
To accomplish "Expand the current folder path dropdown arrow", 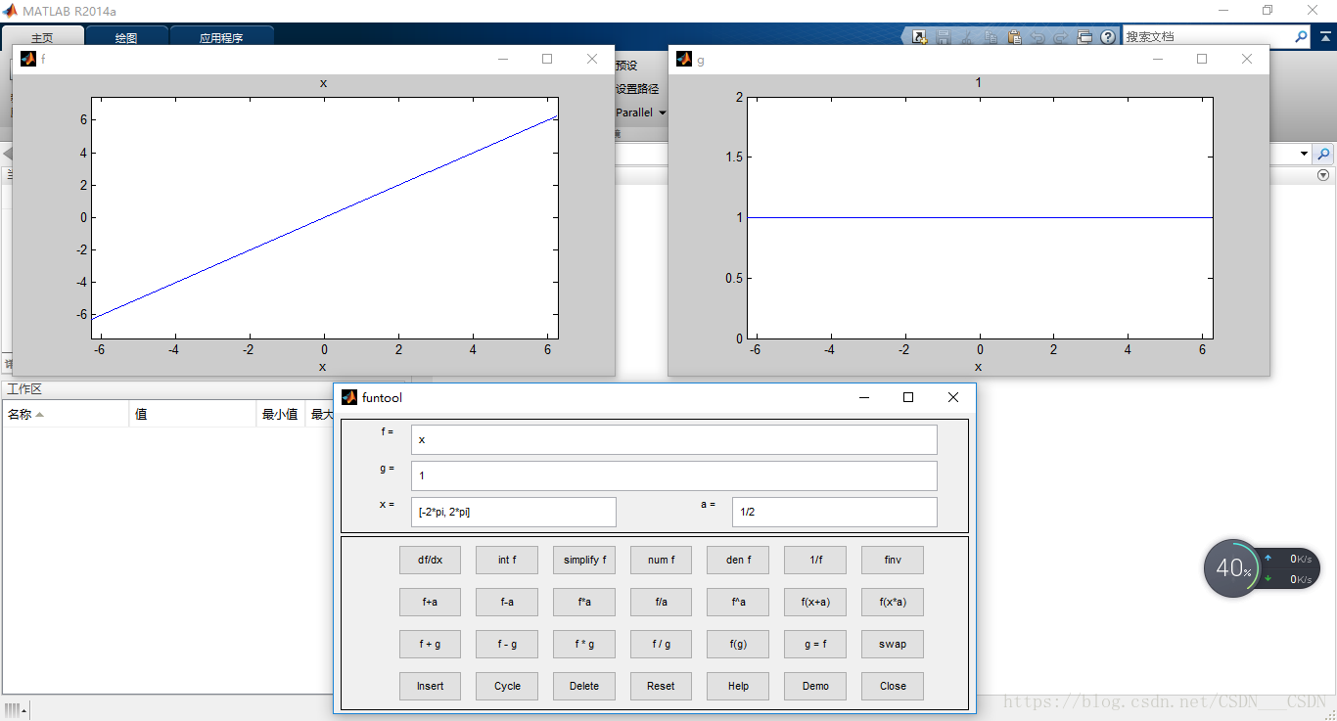I will 1304,154.
